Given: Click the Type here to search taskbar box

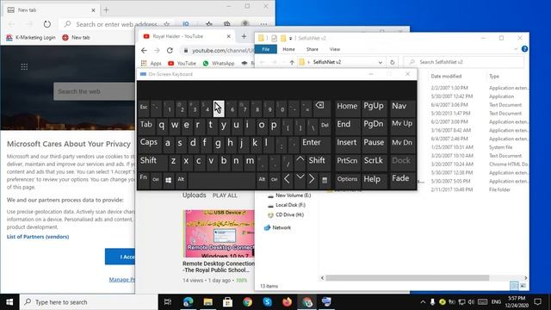Looking at the screenshot, I should coord(89,302).
